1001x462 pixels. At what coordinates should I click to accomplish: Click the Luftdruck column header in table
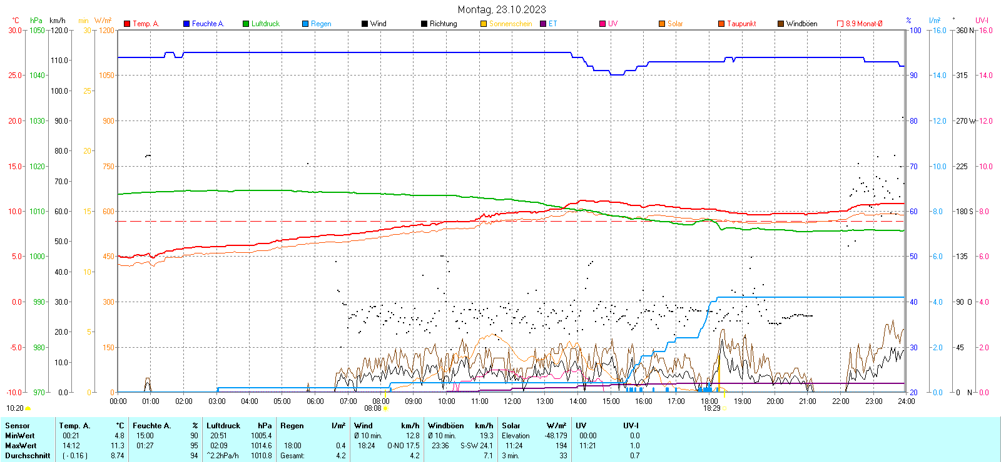223,426
